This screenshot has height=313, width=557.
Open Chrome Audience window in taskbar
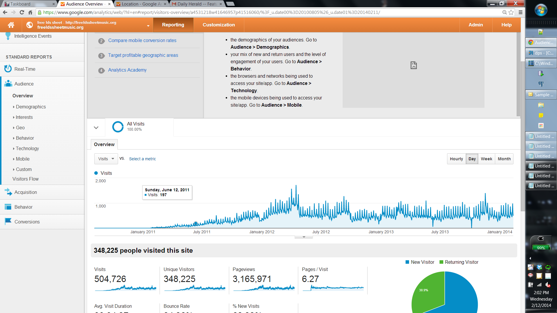541,42
